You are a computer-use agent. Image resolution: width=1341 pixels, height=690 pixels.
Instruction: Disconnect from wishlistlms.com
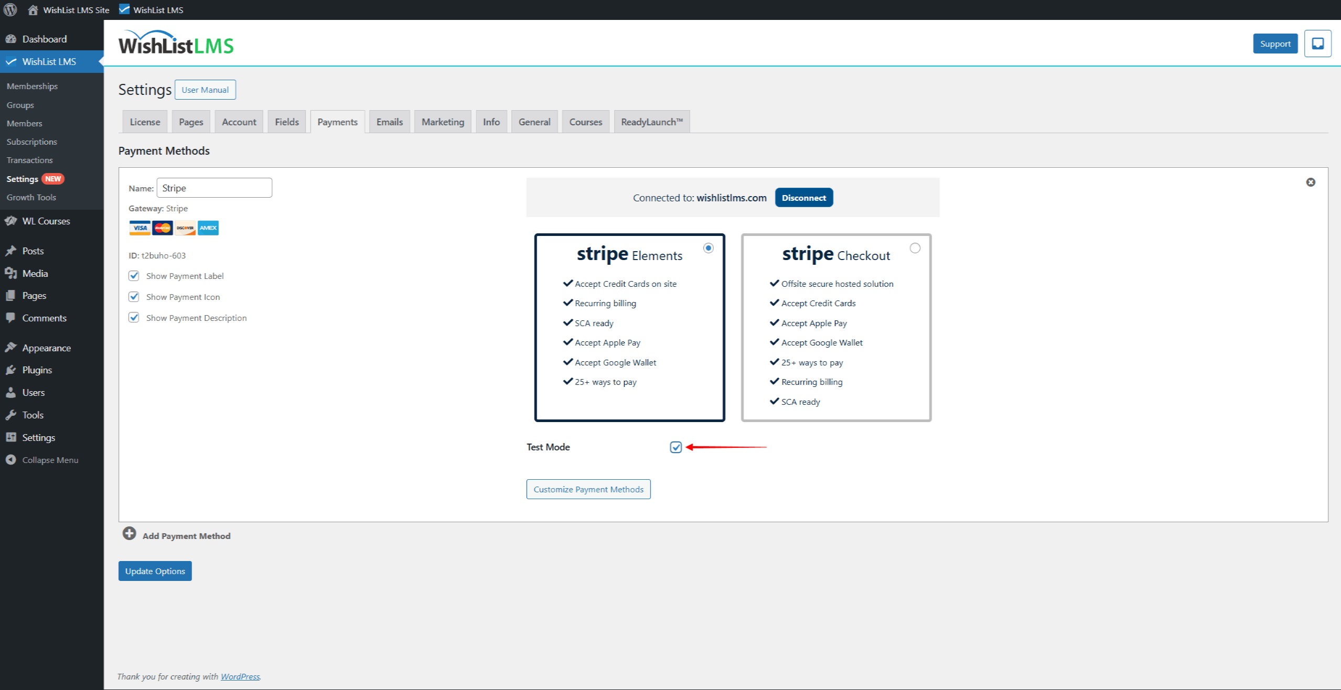pyautogui.click(x=804, y=198)
